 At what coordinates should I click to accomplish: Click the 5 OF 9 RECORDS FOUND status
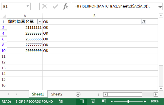[x=34, y=102]
